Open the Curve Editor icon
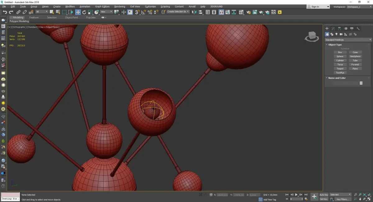 point(228,12)
